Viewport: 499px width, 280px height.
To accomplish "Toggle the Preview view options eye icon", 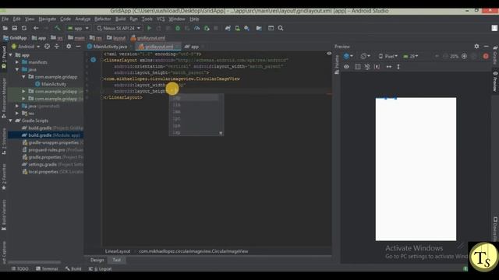I will click(x=346, y=67).
